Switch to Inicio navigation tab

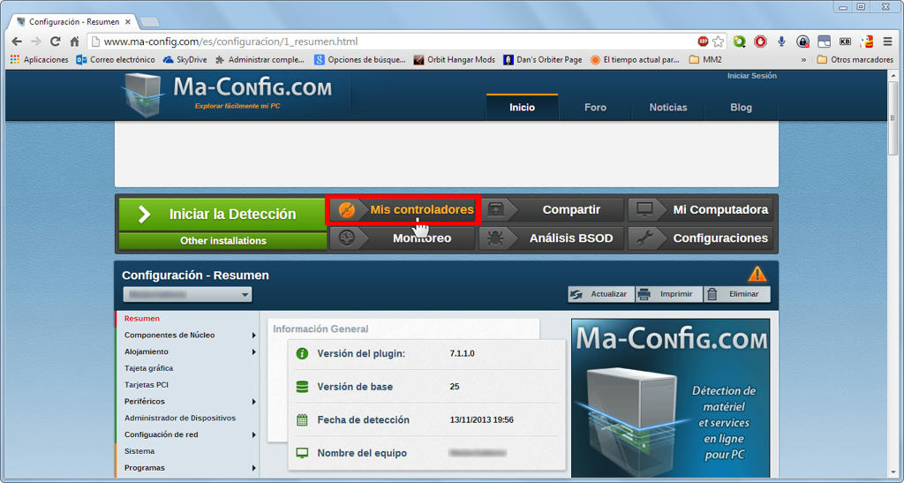click(522, 107)
